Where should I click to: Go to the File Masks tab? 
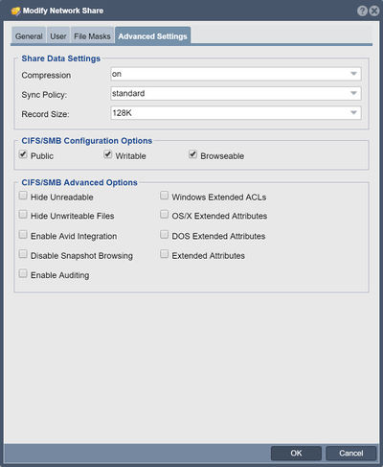click(92, 36)
